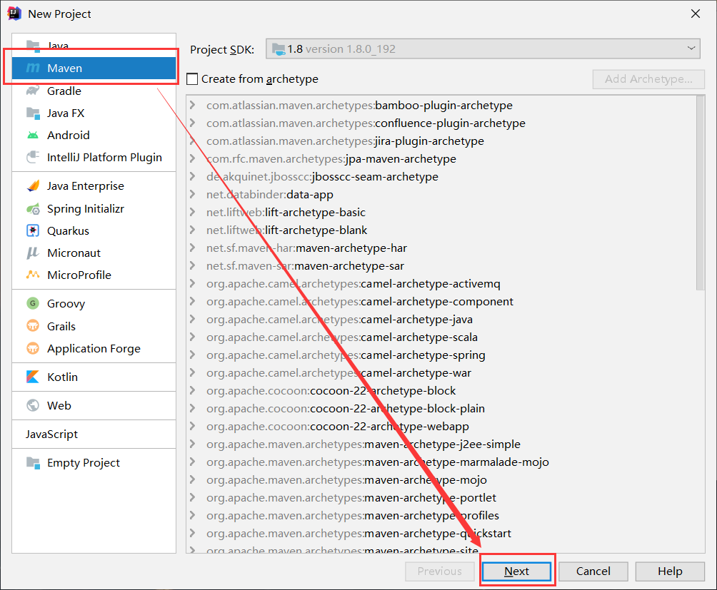Close the New Project dialog
The image size is (717, 590).
coord(696,14)
